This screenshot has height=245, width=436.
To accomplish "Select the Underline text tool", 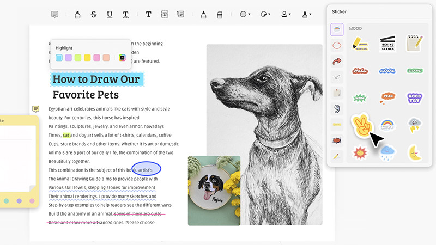I will (x=110, y=14).
